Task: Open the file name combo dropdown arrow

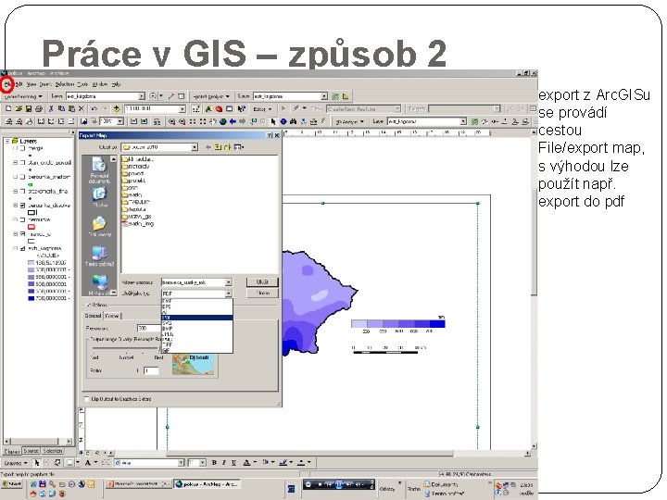Action: click(229, 282)
